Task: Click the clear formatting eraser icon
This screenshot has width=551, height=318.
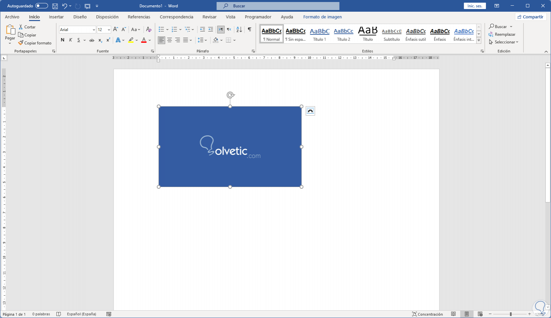Action: click(x=149, y=29)
